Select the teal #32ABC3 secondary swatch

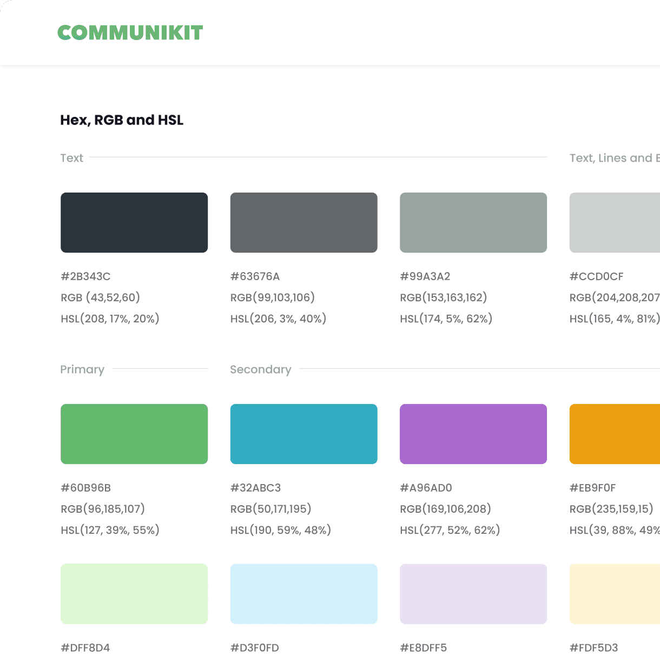tap(304, 434)
